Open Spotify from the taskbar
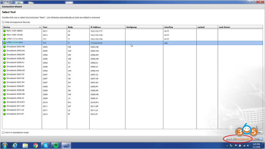The width and height of the screenshot is (265, 149). 56,145
